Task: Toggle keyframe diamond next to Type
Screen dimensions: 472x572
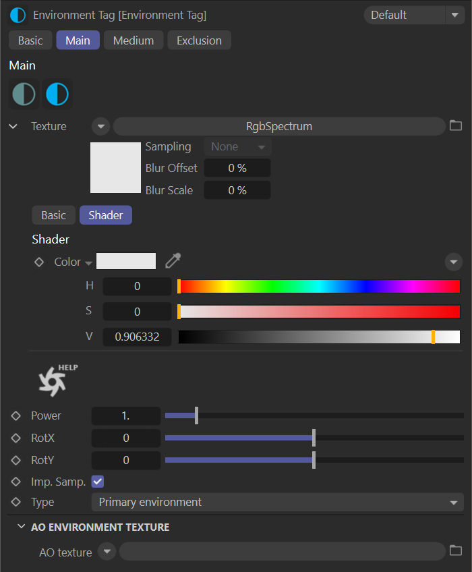Action: pos(16,502)
